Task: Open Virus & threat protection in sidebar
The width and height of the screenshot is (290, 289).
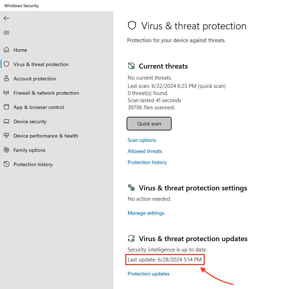Action: 41,64
